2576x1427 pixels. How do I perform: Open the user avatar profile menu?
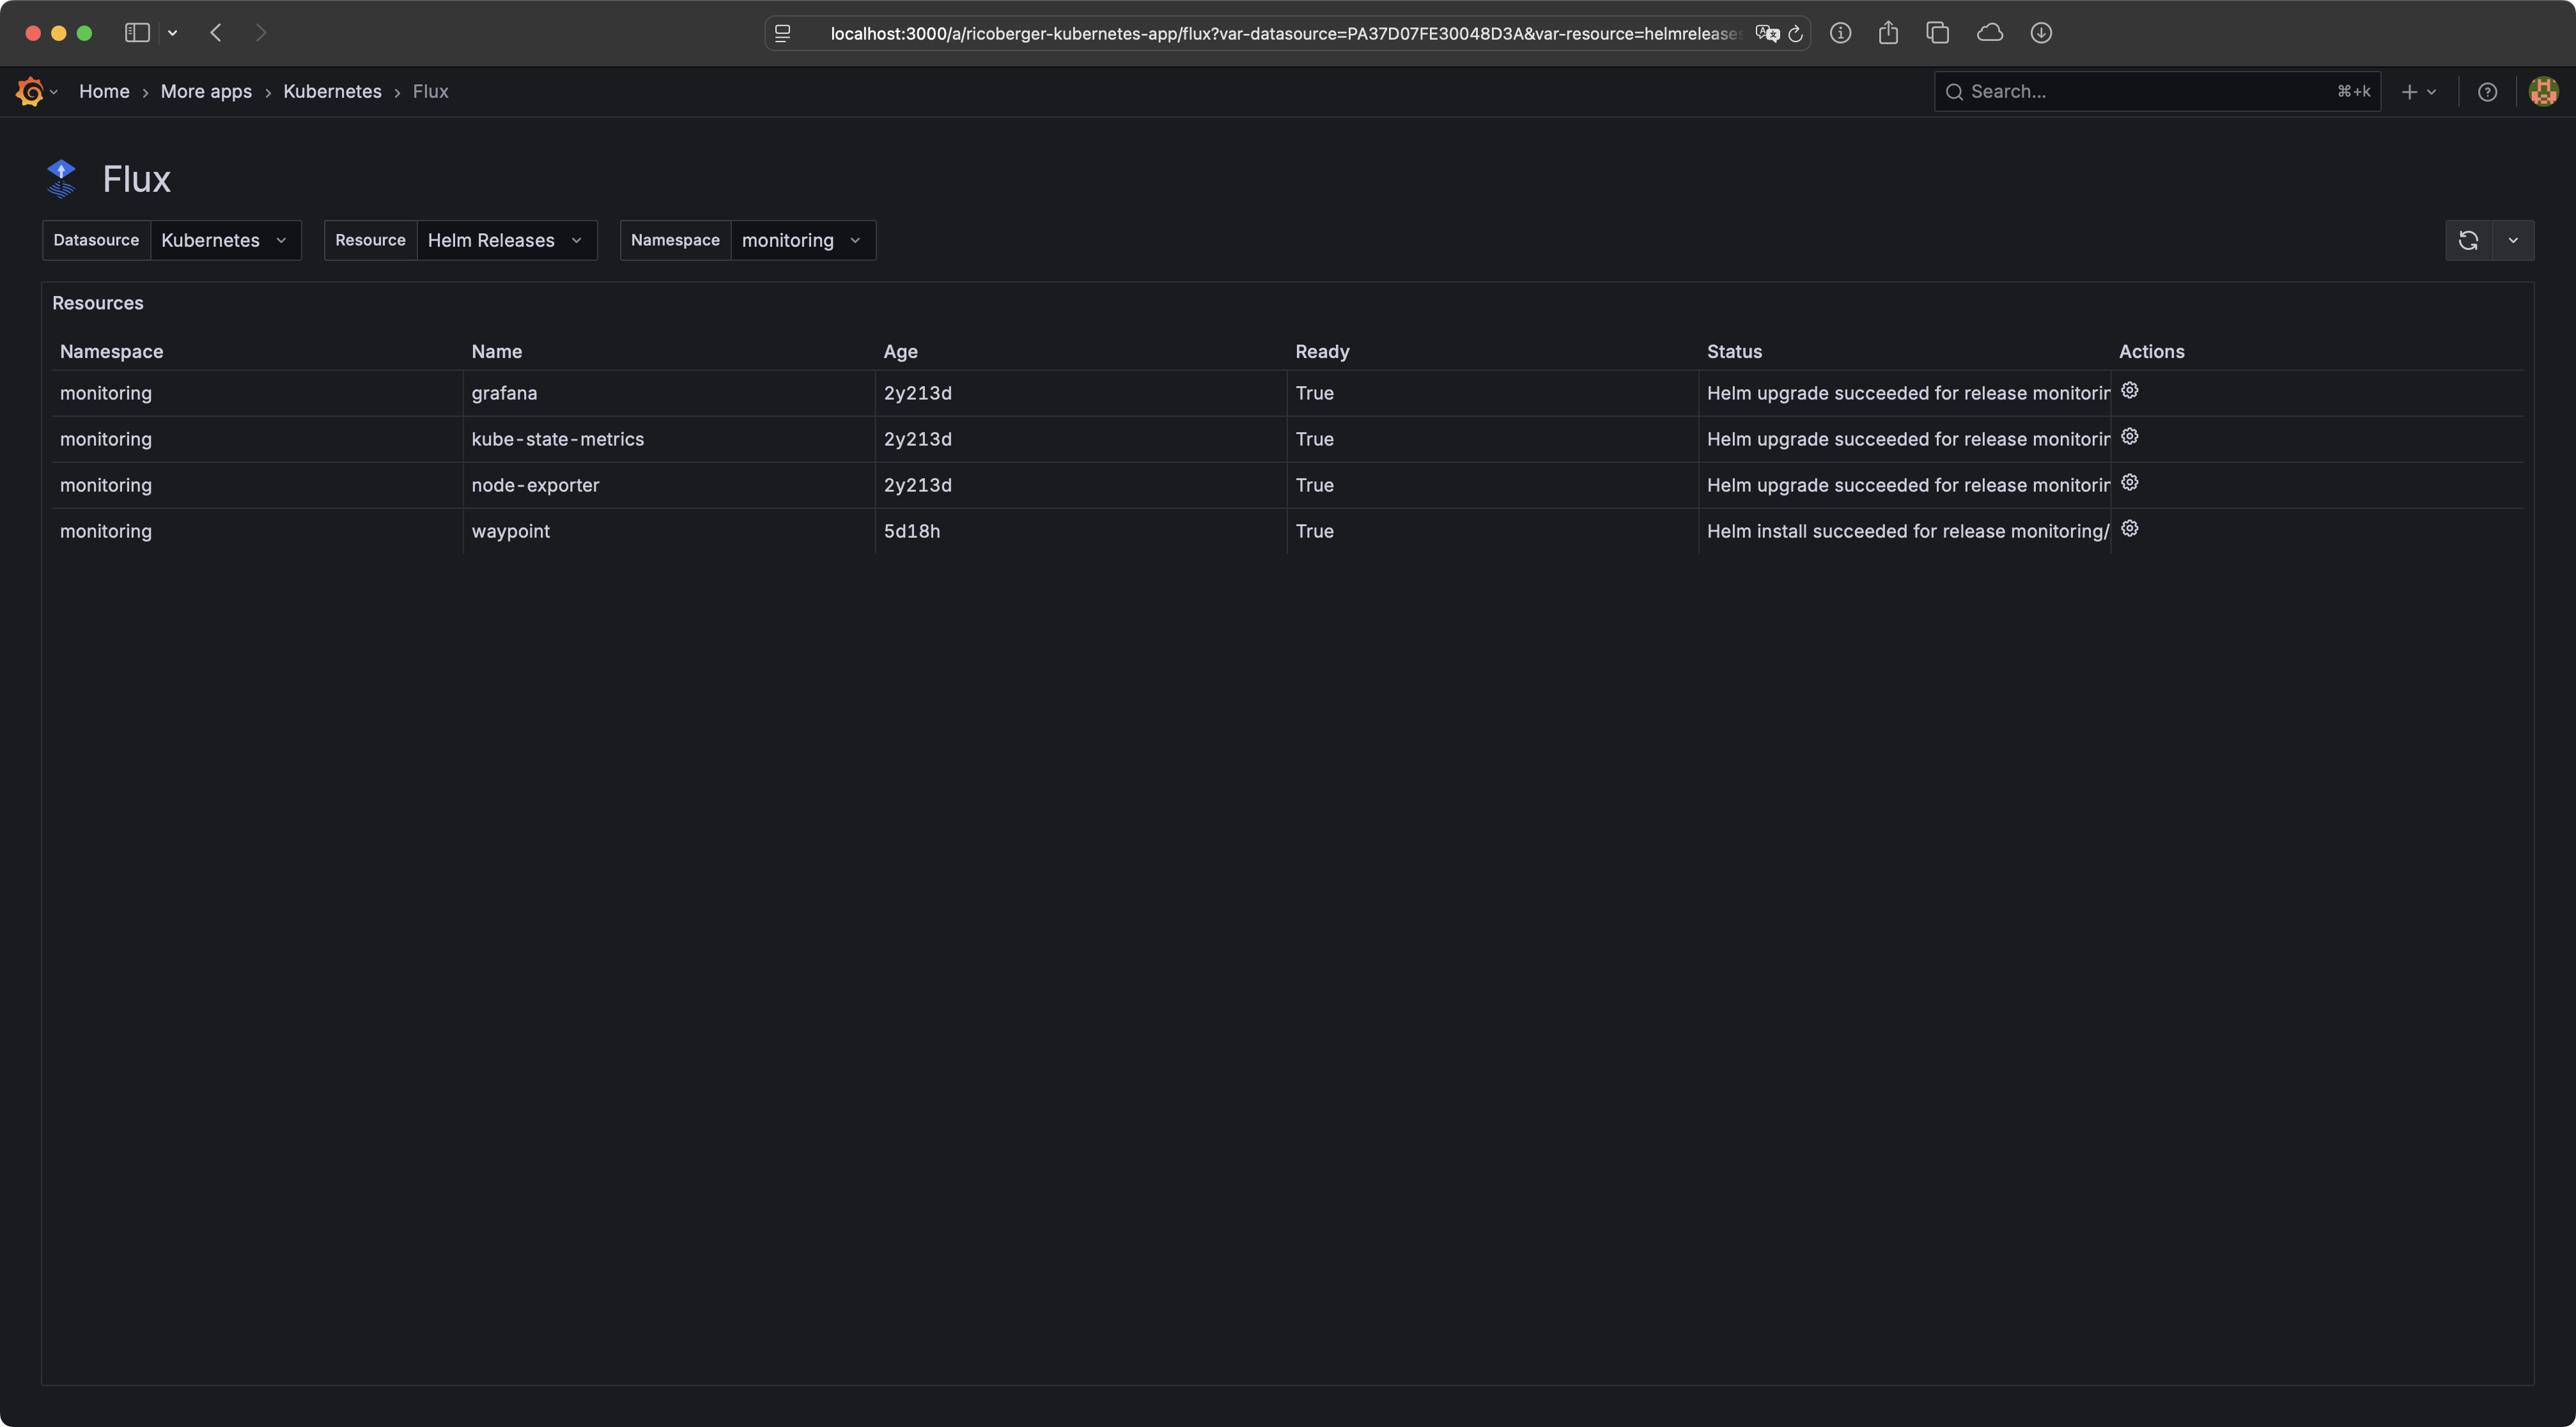[2543, 92]
